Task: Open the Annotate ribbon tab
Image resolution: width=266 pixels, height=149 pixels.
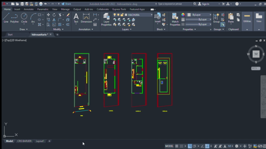Action: point(29,9)
